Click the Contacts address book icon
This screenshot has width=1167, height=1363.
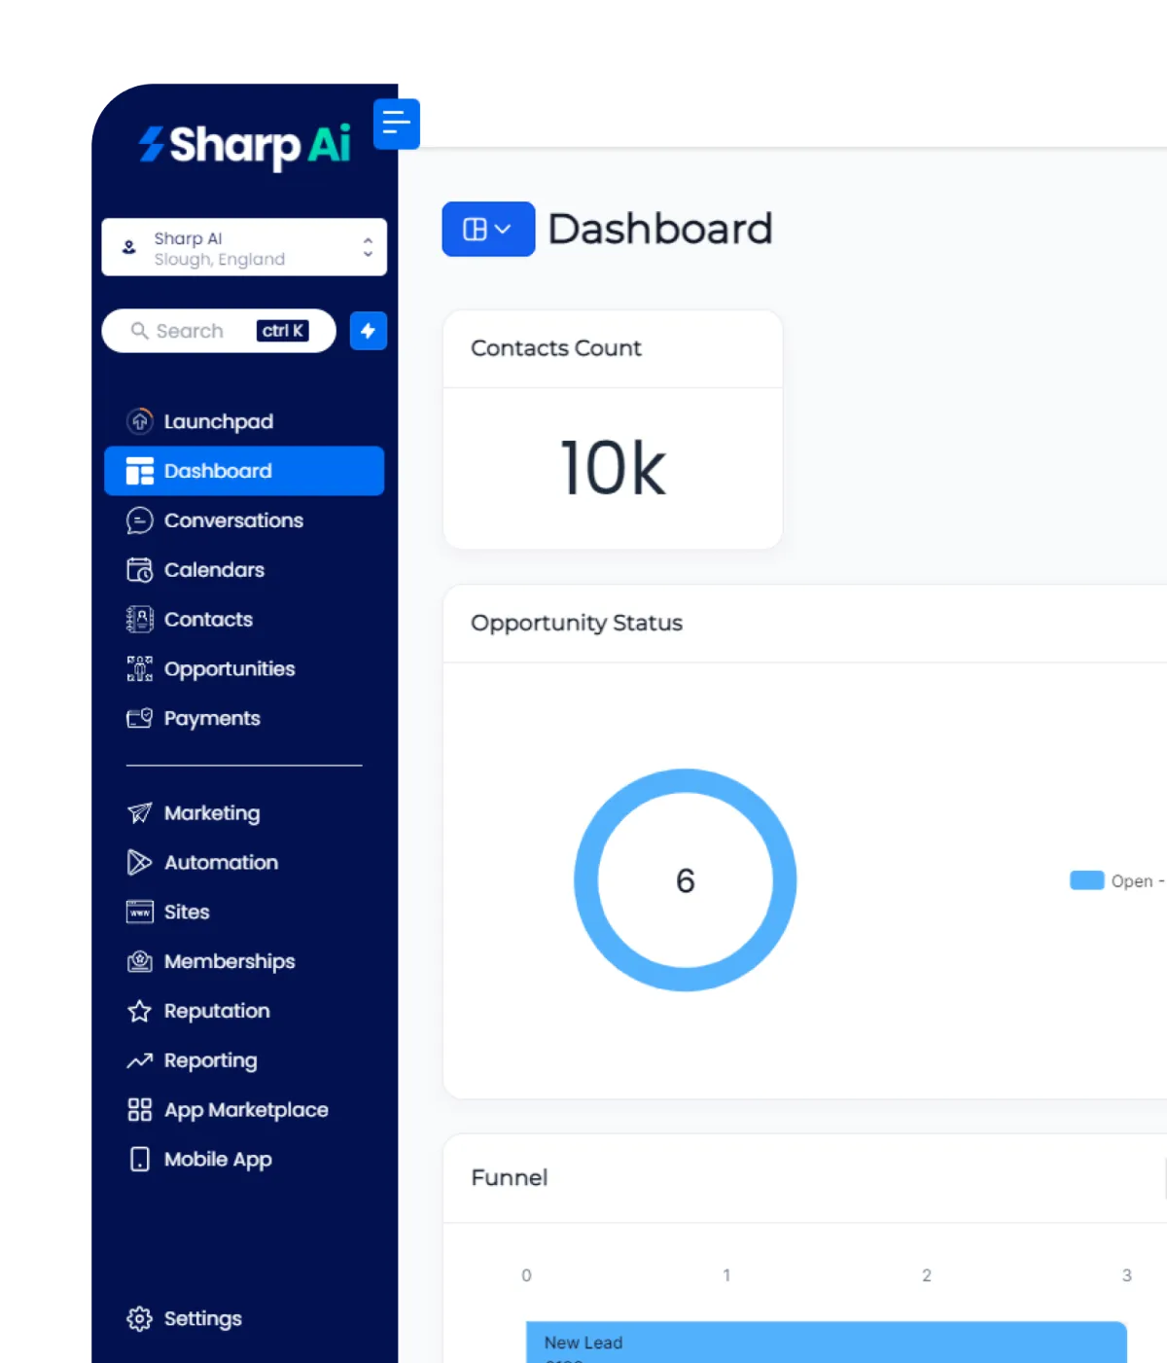pyautogui.click(x=140, y=620)
